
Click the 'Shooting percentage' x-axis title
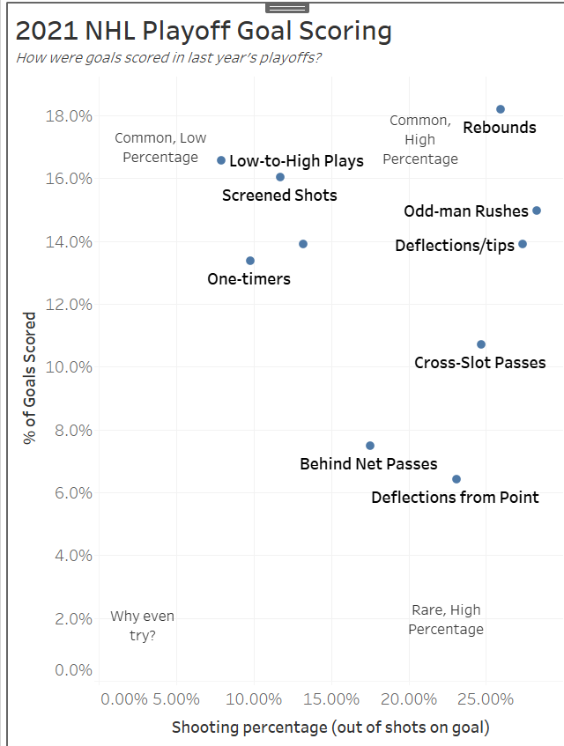tap(330, 728)
